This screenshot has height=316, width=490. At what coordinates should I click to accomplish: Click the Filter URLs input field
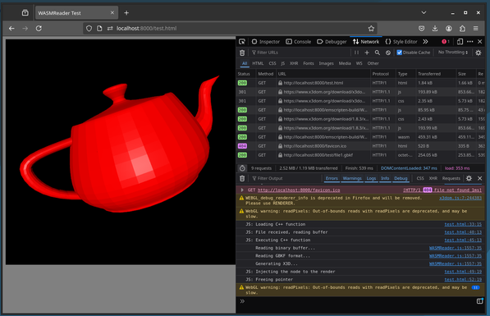(x=300, y=53)
